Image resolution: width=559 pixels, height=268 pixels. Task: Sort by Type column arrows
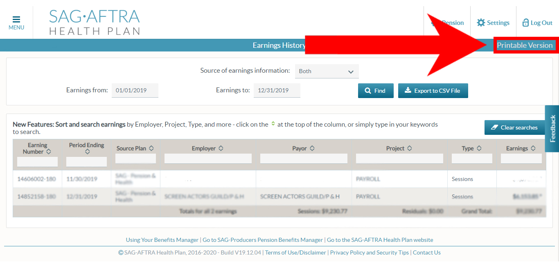point(479,148)
